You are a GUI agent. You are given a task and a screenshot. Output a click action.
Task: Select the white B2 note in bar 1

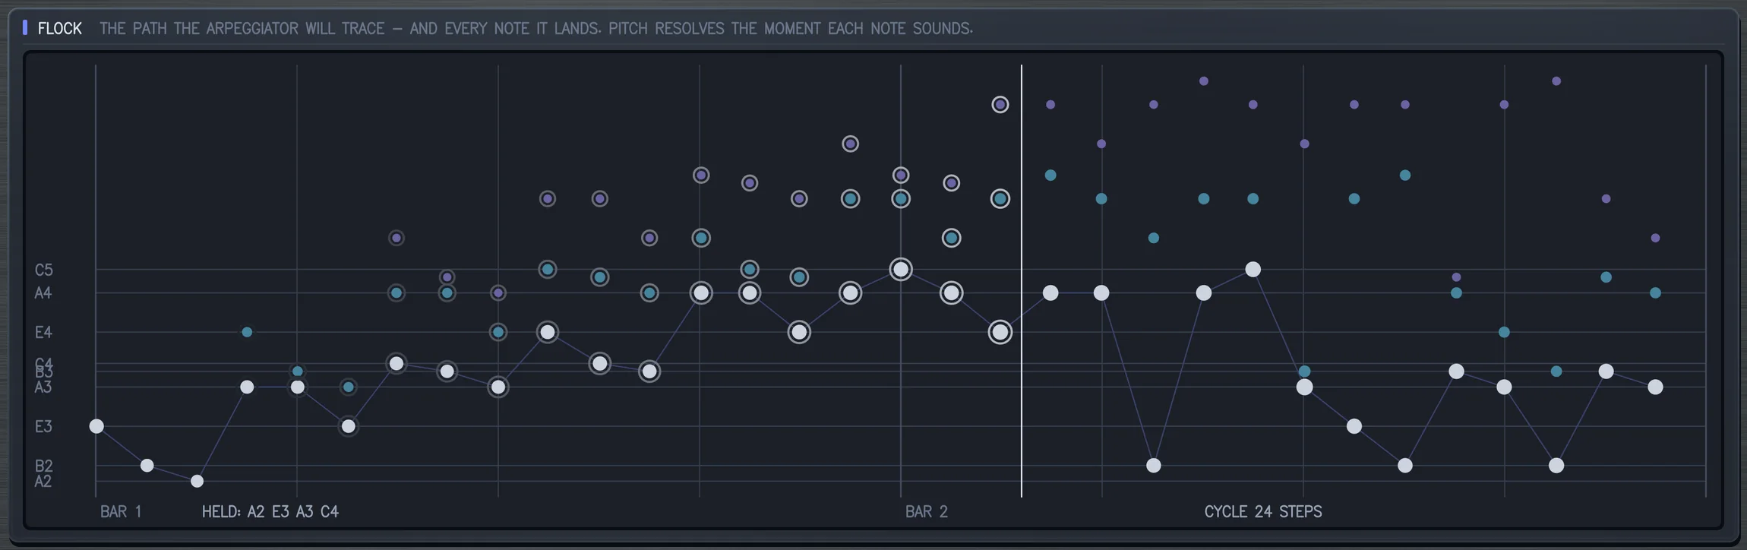coord(147,466)
